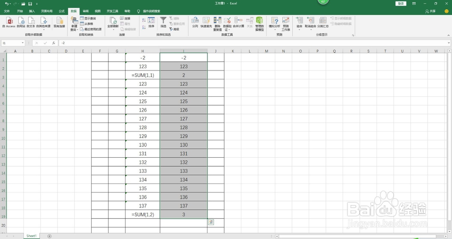Open the Sort (排序) dialog icon

(151, 23)
